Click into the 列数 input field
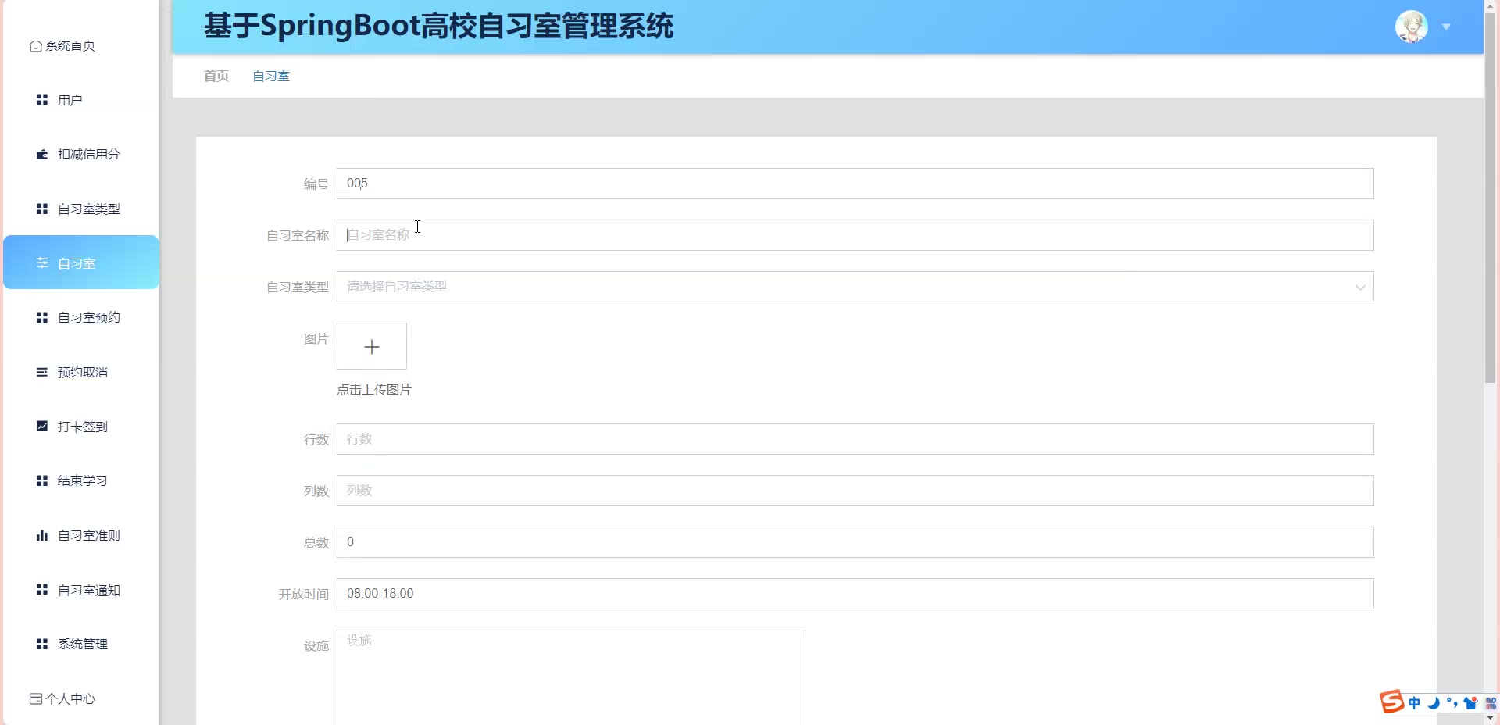Viewport: 1500px width, 725px height. point(855,491)
